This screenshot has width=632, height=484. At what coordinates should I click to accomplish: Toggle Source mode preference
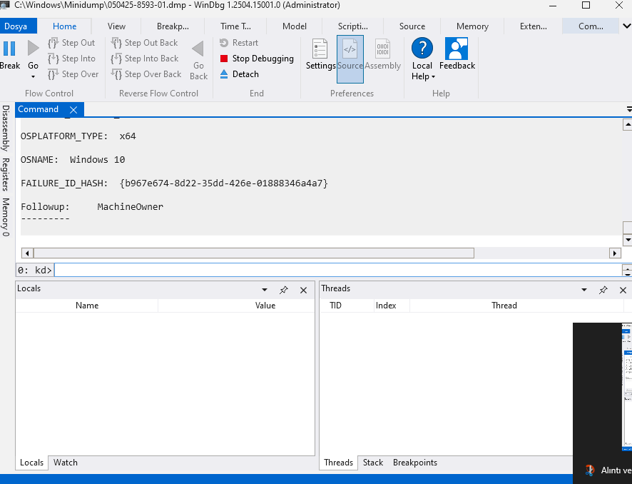coord(350,59)
